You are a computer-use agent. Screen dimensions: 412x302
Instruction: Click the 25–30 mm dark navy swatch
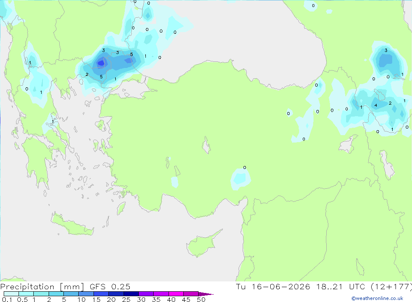[x=131, y=294]
